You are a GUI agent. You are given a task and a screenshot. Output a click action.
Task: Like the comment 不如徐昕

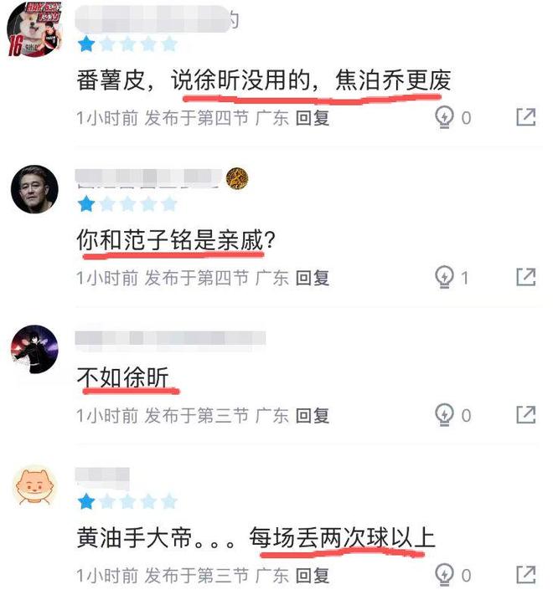445,415
